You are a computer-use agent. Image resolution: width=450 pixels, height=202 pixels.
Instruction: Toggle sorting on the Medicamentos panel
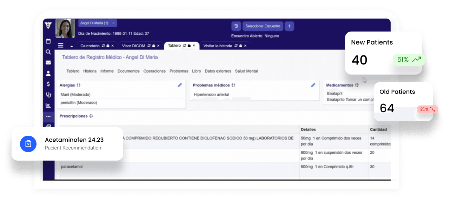[x=357, y=85]
